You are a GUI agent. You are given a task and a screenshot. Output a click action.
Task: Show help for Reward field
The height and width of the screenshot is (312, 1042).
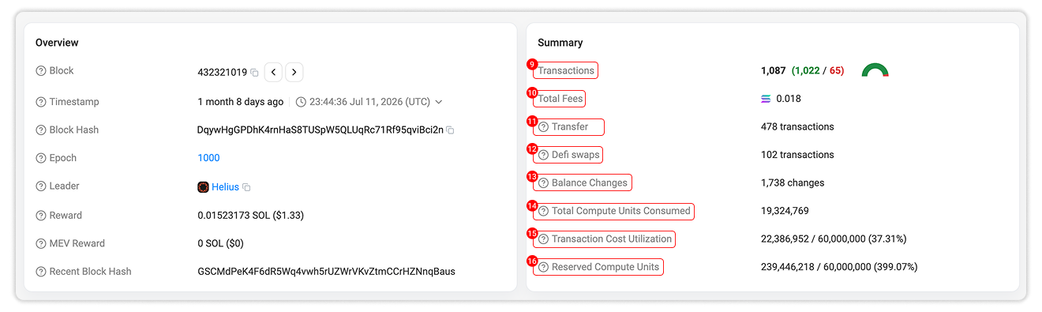point(41,216)
